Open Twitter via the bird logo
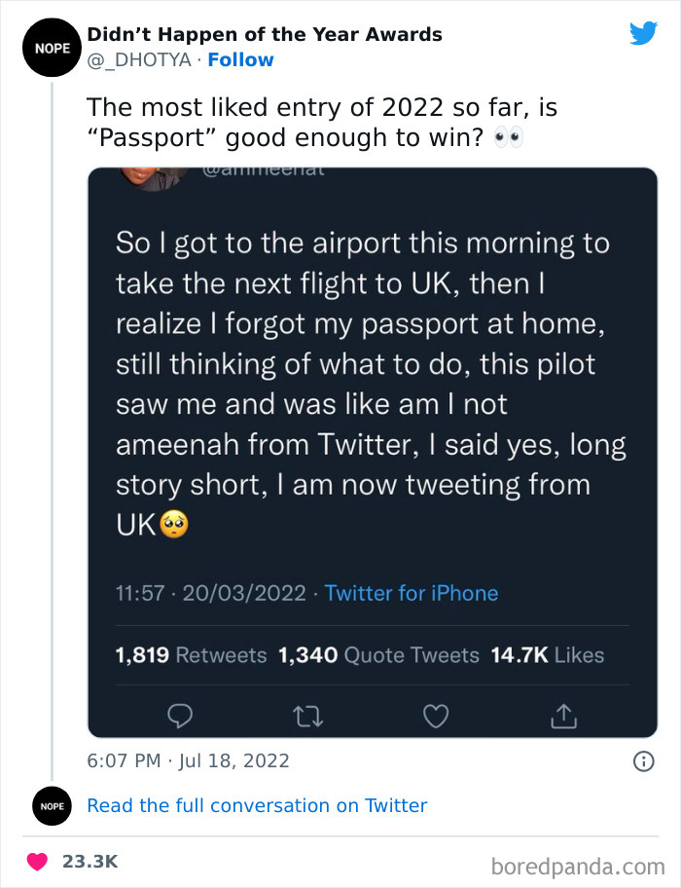681x888 pixels. point(644,34)
